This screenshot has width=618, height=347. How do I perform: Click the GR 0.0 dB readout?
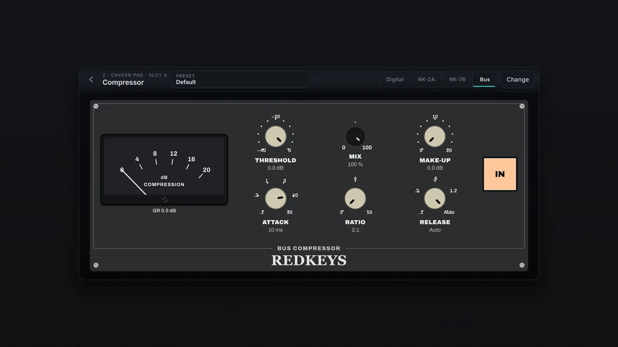tap(164, 211)
